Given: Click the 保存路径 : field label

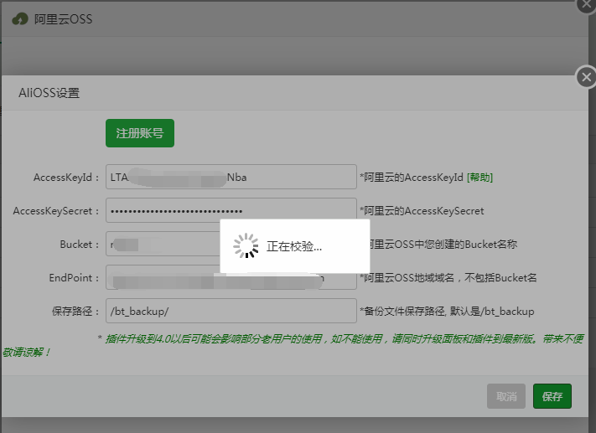Looking at the screenshot, I should point(75,311).
